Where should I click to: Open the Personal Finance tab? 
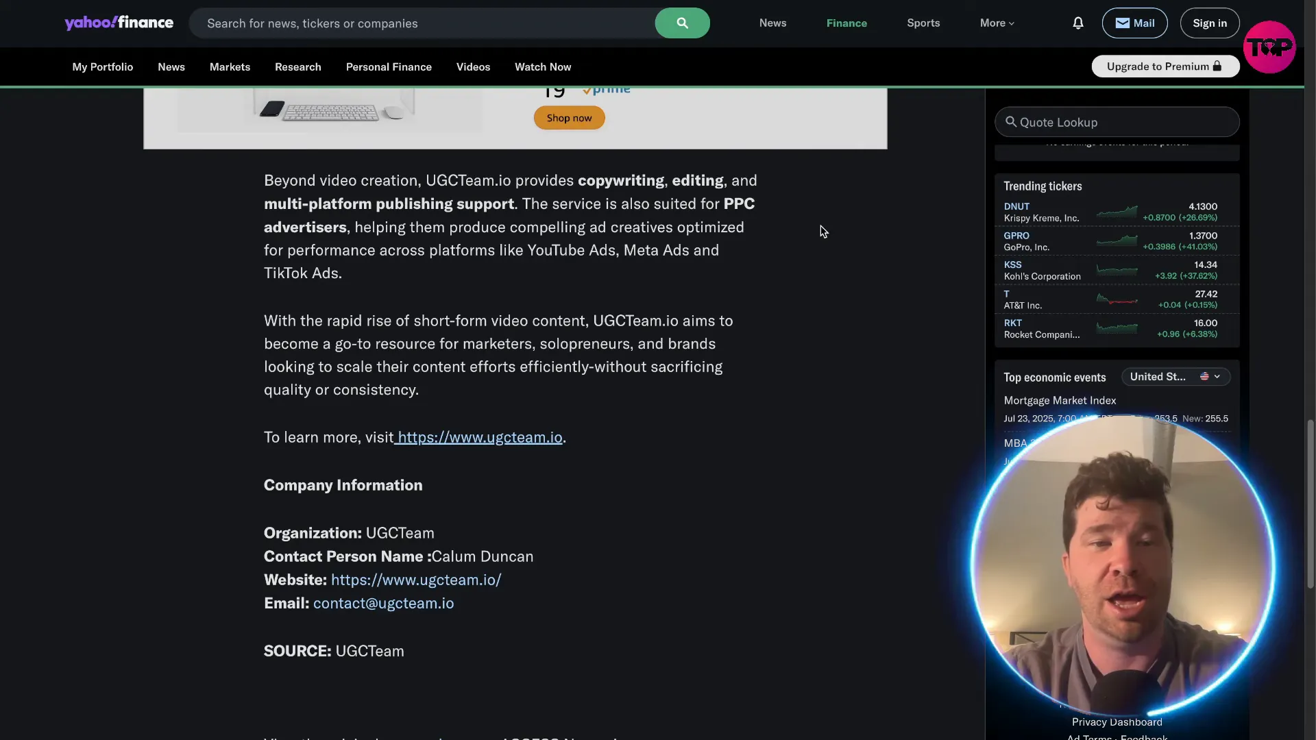point(389,66)
